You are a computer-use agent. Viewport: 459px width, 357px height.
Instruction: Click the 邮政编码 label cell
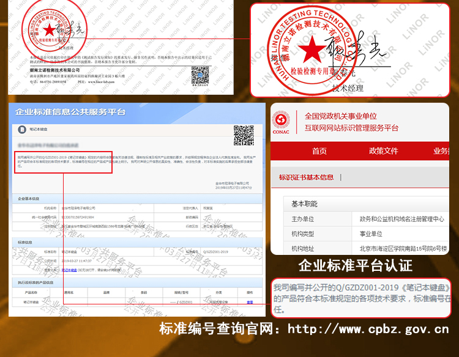[177, 217]
